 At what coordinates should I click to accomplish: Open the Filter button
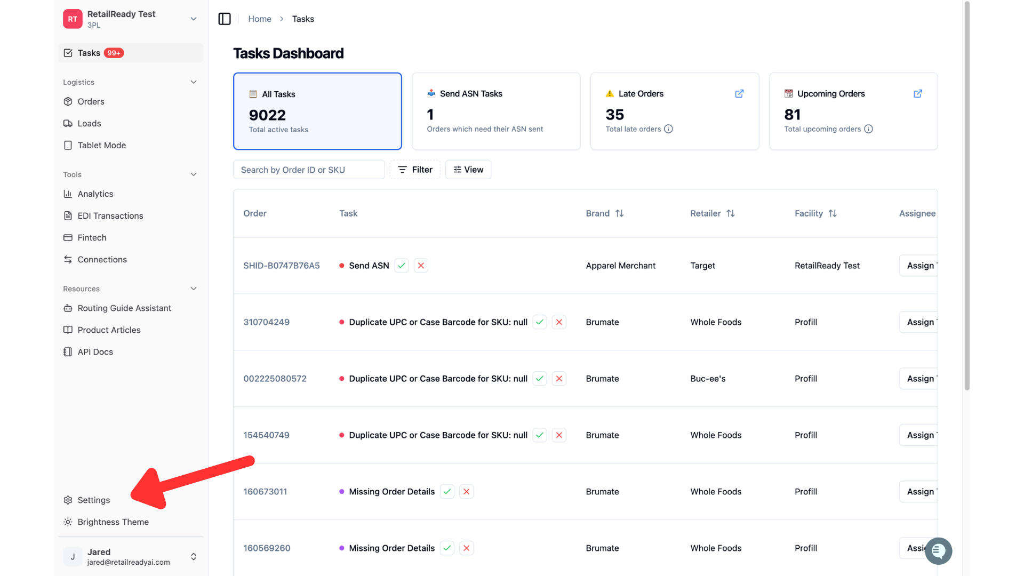415,170
